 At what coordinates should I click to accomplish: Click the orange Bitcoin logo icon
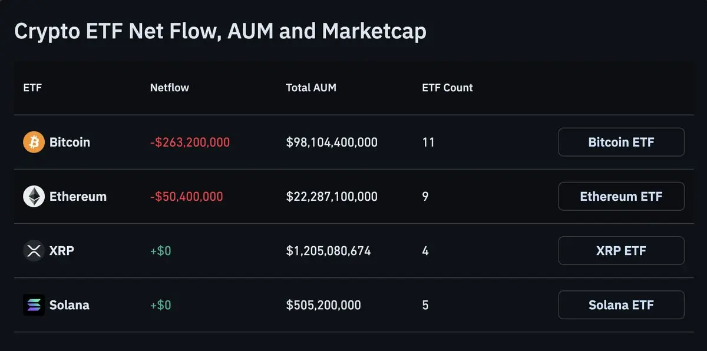pos(34,143)
